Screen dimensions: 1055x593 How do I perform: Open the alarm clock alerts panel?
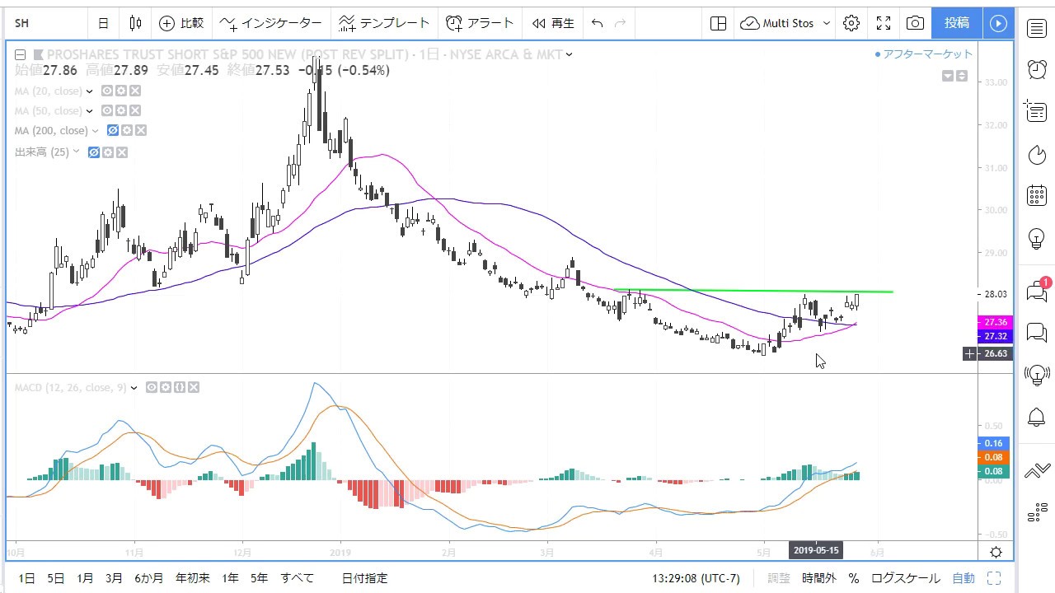point(1037,69)
